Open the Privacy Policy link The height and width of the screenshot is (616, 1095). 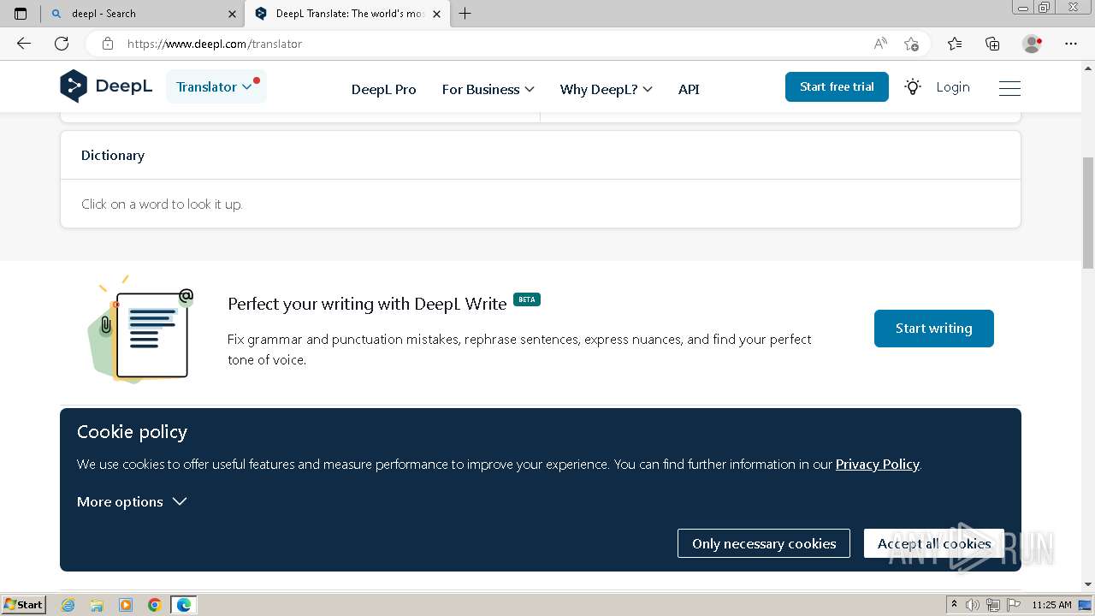pyautogui.click(x=877, y=464)
